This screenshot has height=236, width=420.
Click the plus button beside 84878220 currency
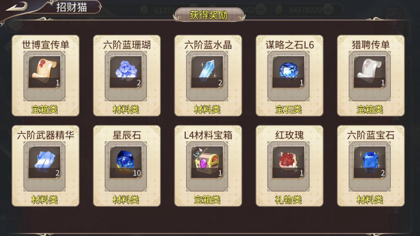328,10
